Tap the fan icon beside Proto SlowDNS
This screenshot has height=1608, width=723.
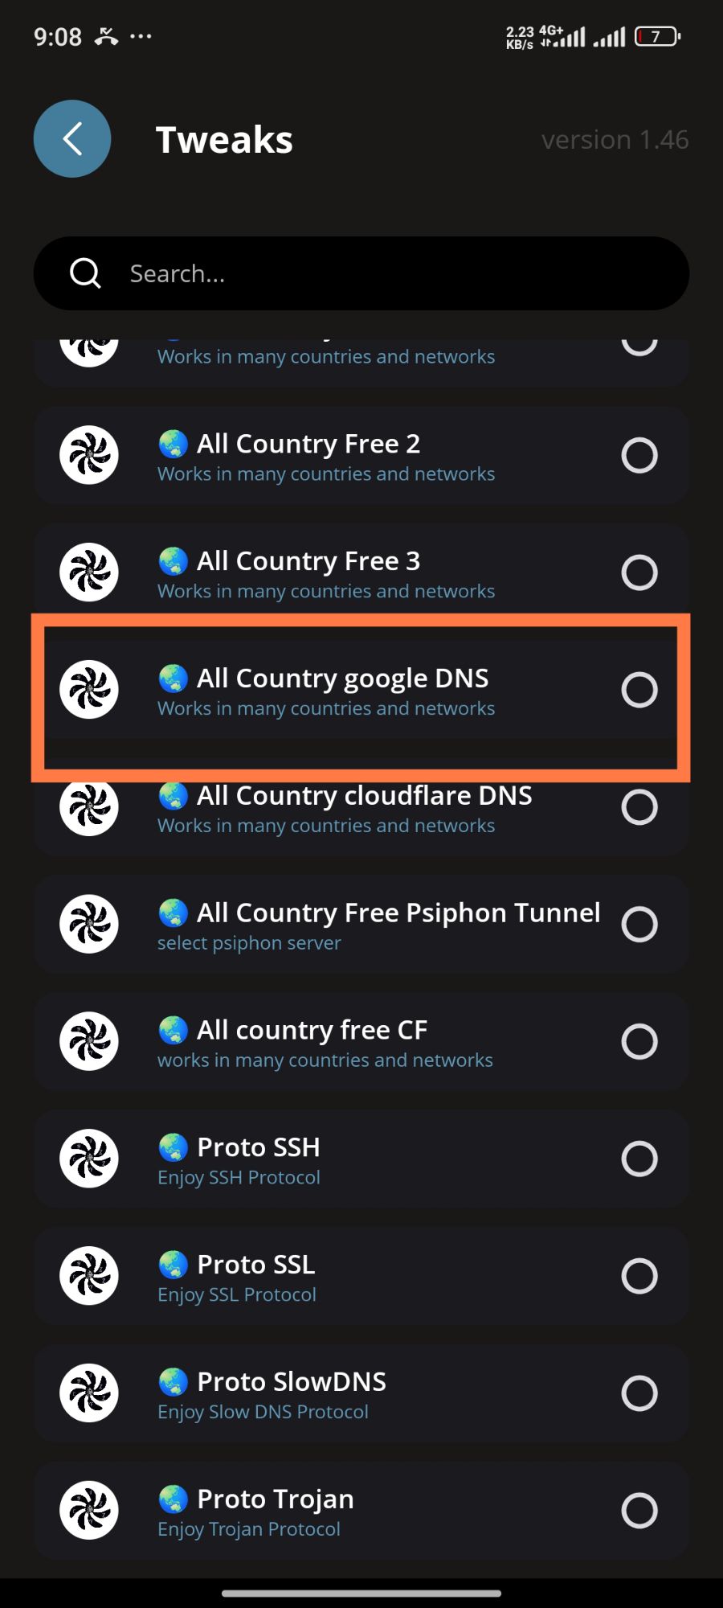pyautogui.click(x=89, y=1393)
